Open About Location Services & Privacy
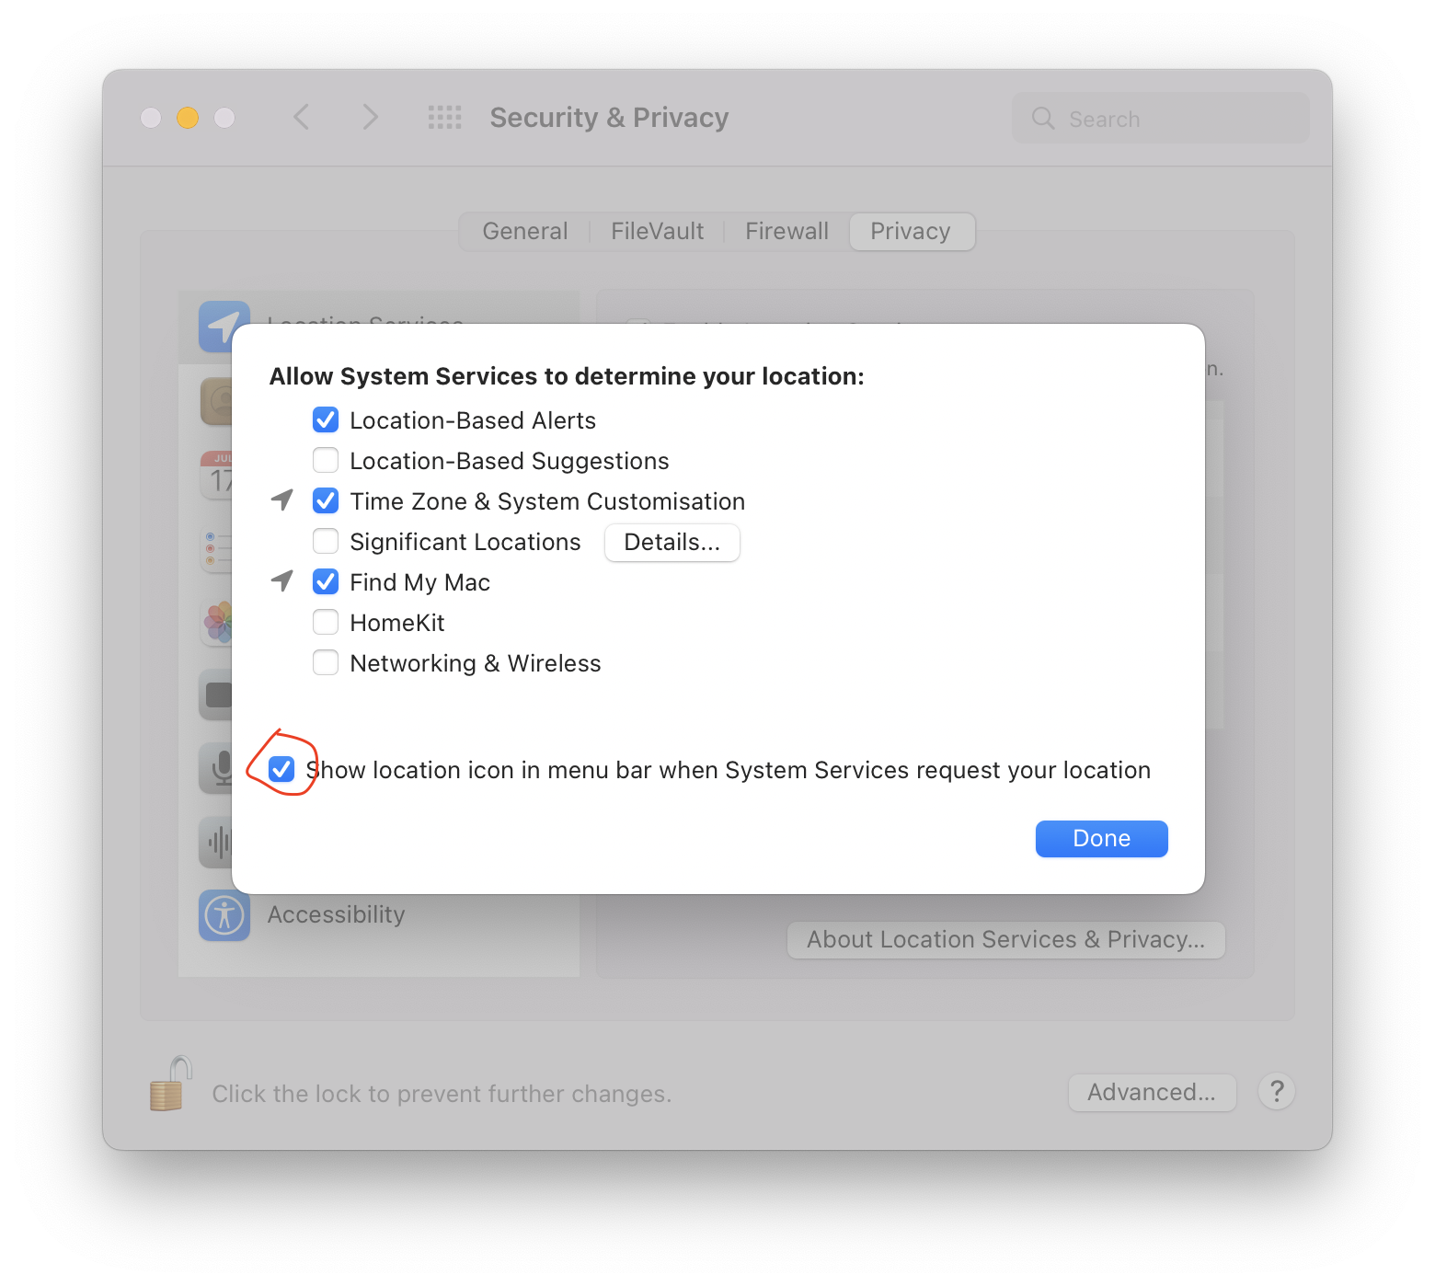Viewport: 1435px width, 1286px height. tap(1005, 940)
